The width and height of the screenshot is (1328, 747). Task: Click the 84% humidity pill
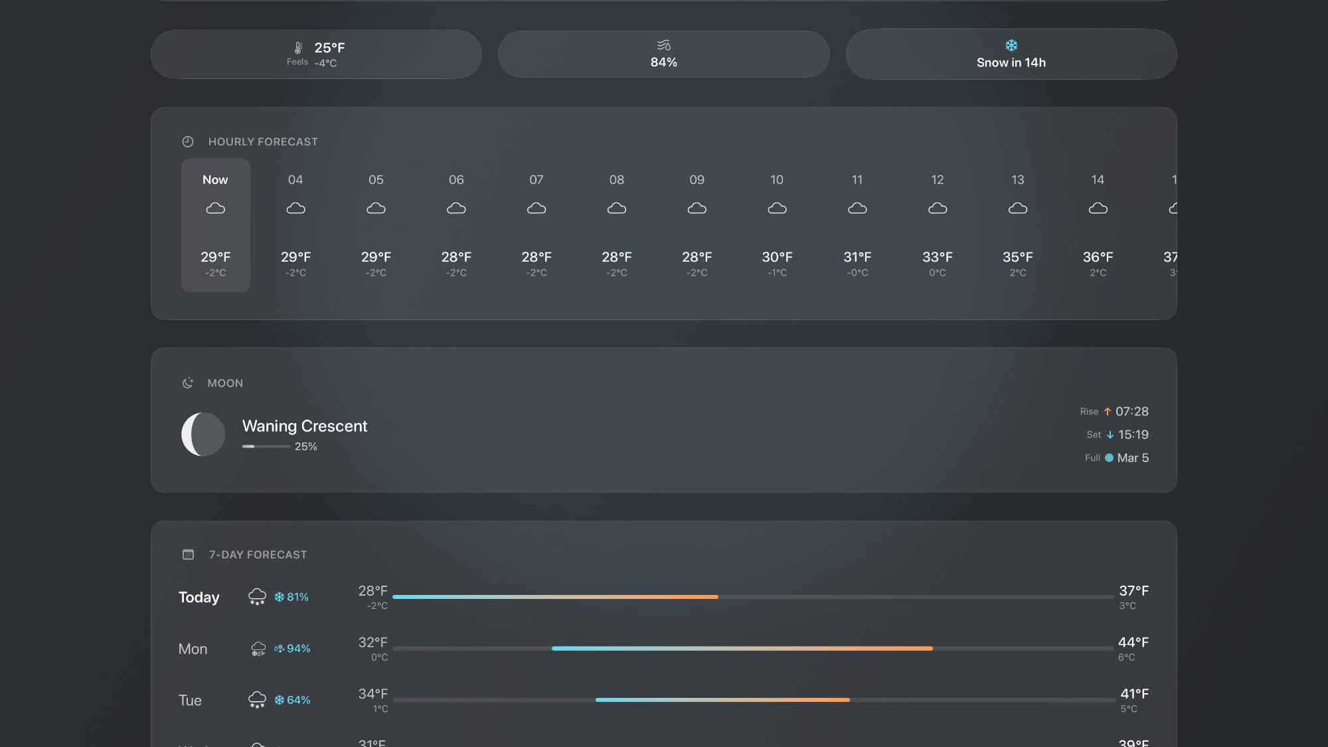click(663, 54)
